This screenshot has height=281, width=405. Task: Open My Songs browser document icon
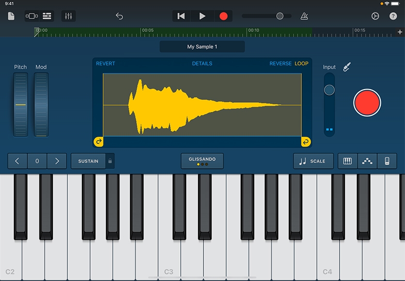(11, 16)
